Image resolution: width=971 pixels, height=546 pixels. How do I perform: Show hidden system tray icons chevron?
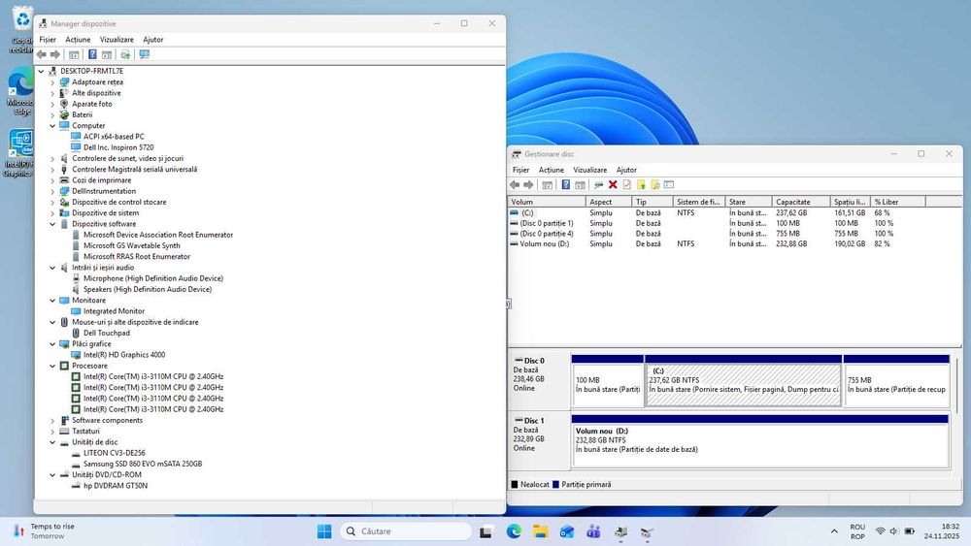click(x=834, y=531)
